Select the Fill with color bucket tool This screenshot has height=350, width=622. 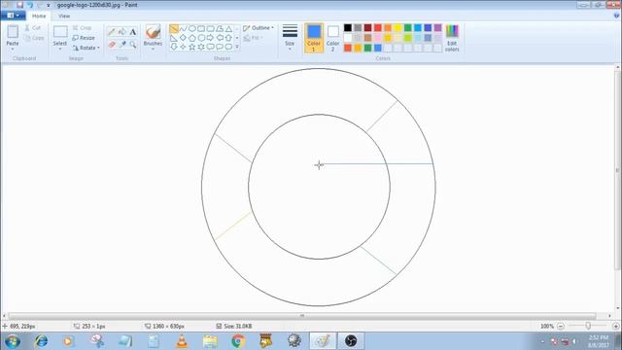122,32
